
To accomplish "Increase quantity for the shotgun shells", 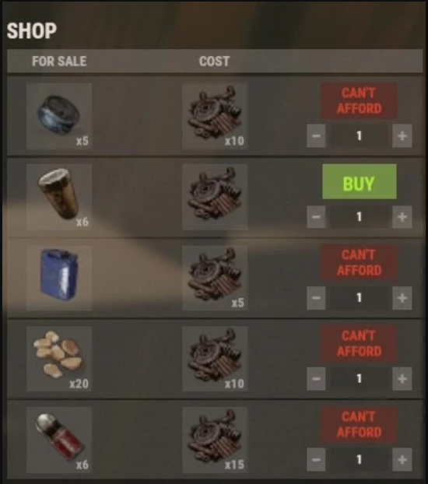I will pyautogui.click(x=402, y=460).
